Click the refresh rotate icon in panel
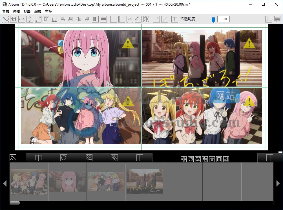Screen dimensions: 283x210 [191, 159]
